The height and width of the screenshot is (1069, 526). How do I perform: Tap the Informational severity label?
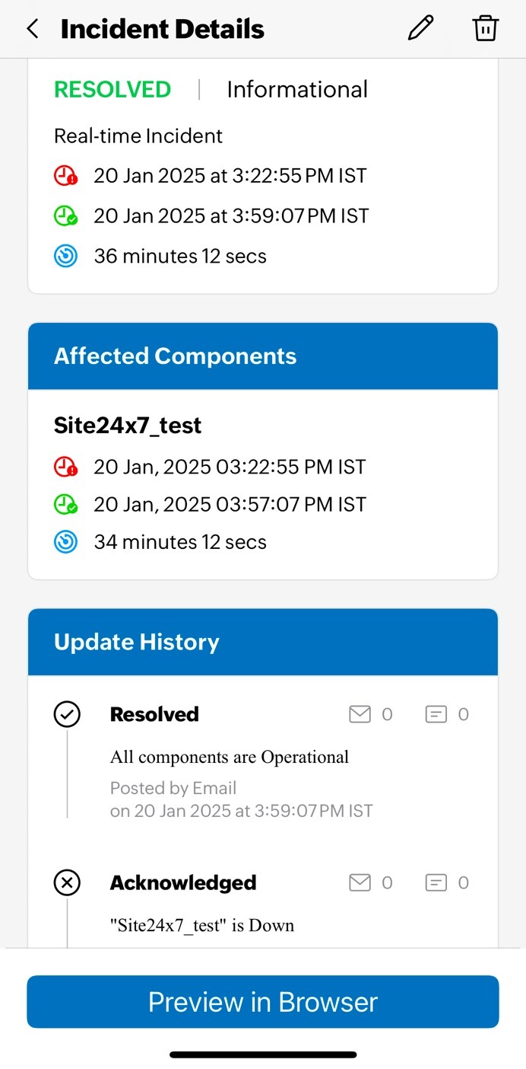pos(297,90)
